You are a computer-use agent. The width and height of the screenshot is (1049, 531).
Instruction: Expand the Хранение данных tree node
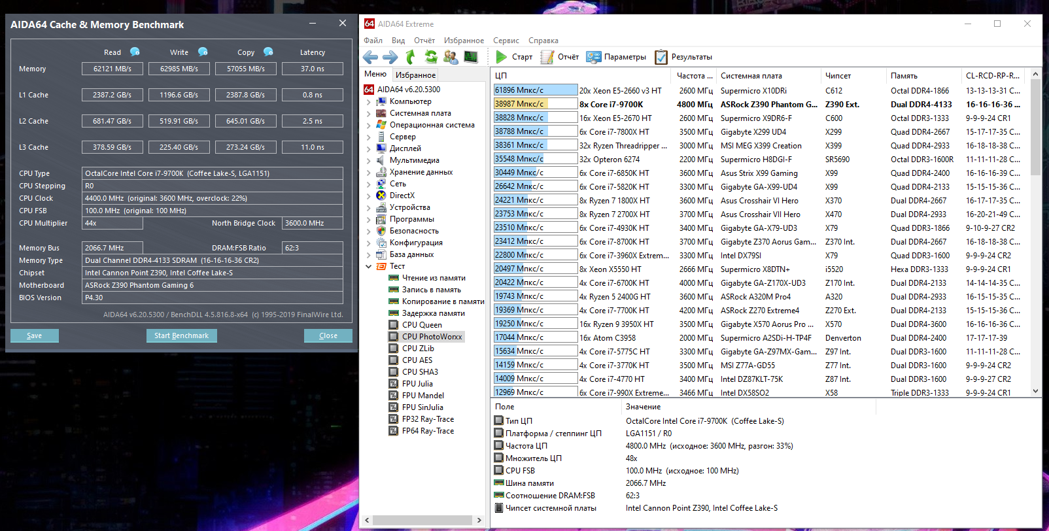pyautogui.click(x=368, y=173)
